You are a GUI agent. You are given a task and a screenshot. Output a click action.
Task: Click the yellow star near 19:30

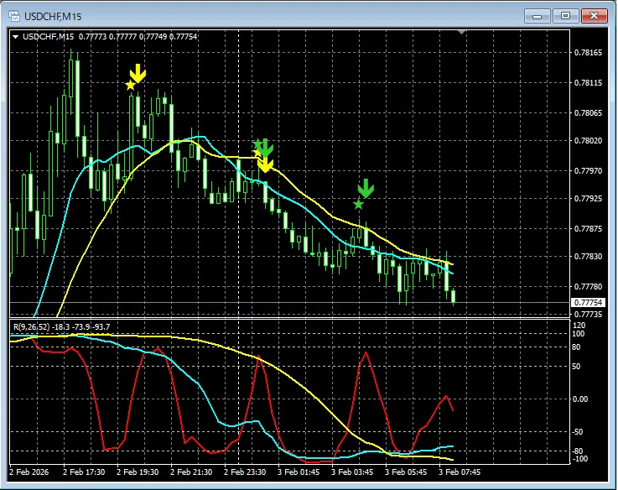[x=130, y=85]
